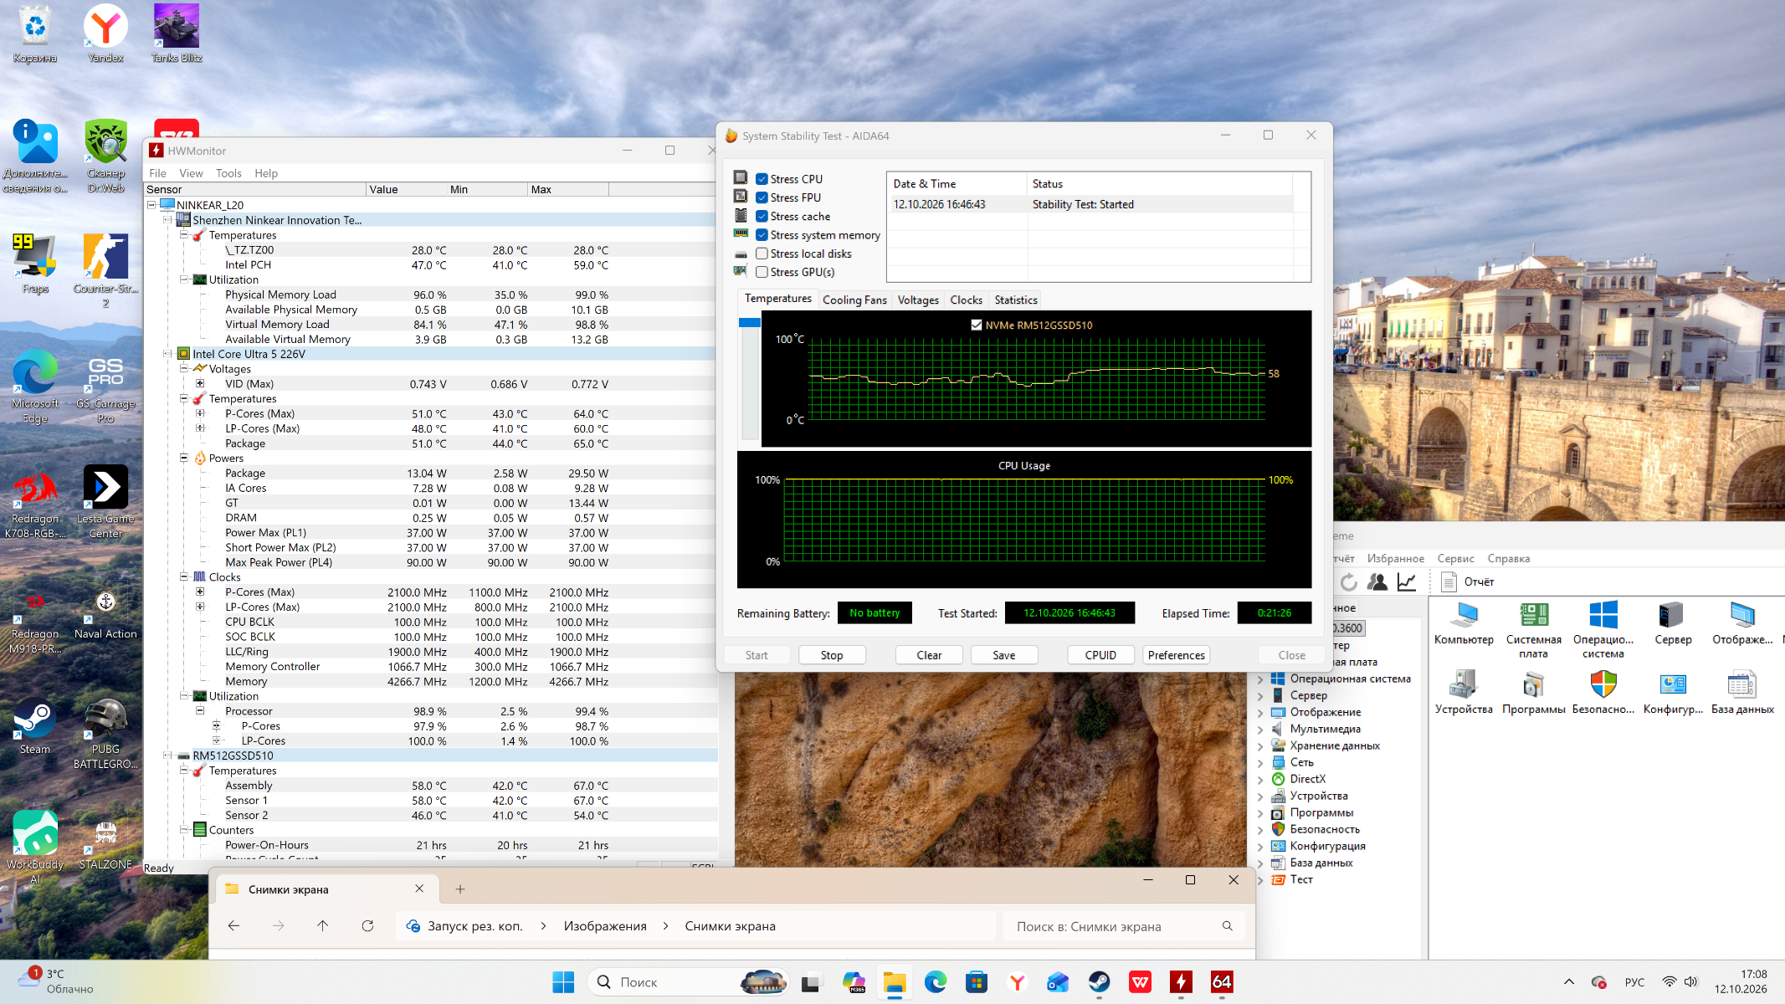Click the Windows Start button
The height and width of the screenshot is (1004, 1785).
click(x=563, y=982)
